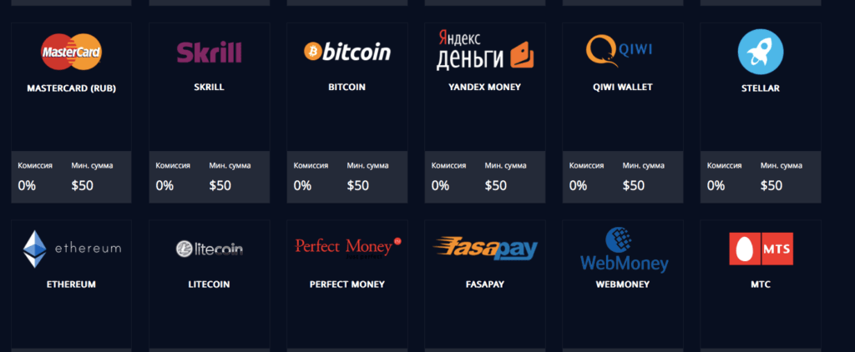Image resolution: width=855 pixels, height=352 pixels.
Task: Click the QIWI WALLET text label
Action: coord(622,87)
